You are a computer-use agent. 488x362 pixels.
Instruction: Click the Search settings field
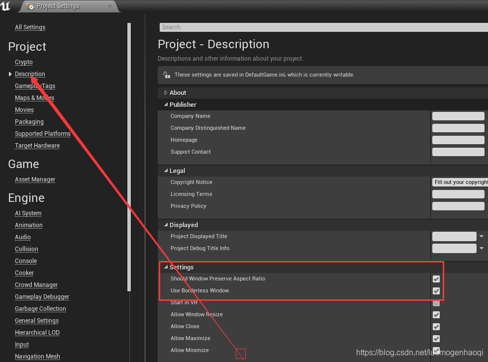324,27
